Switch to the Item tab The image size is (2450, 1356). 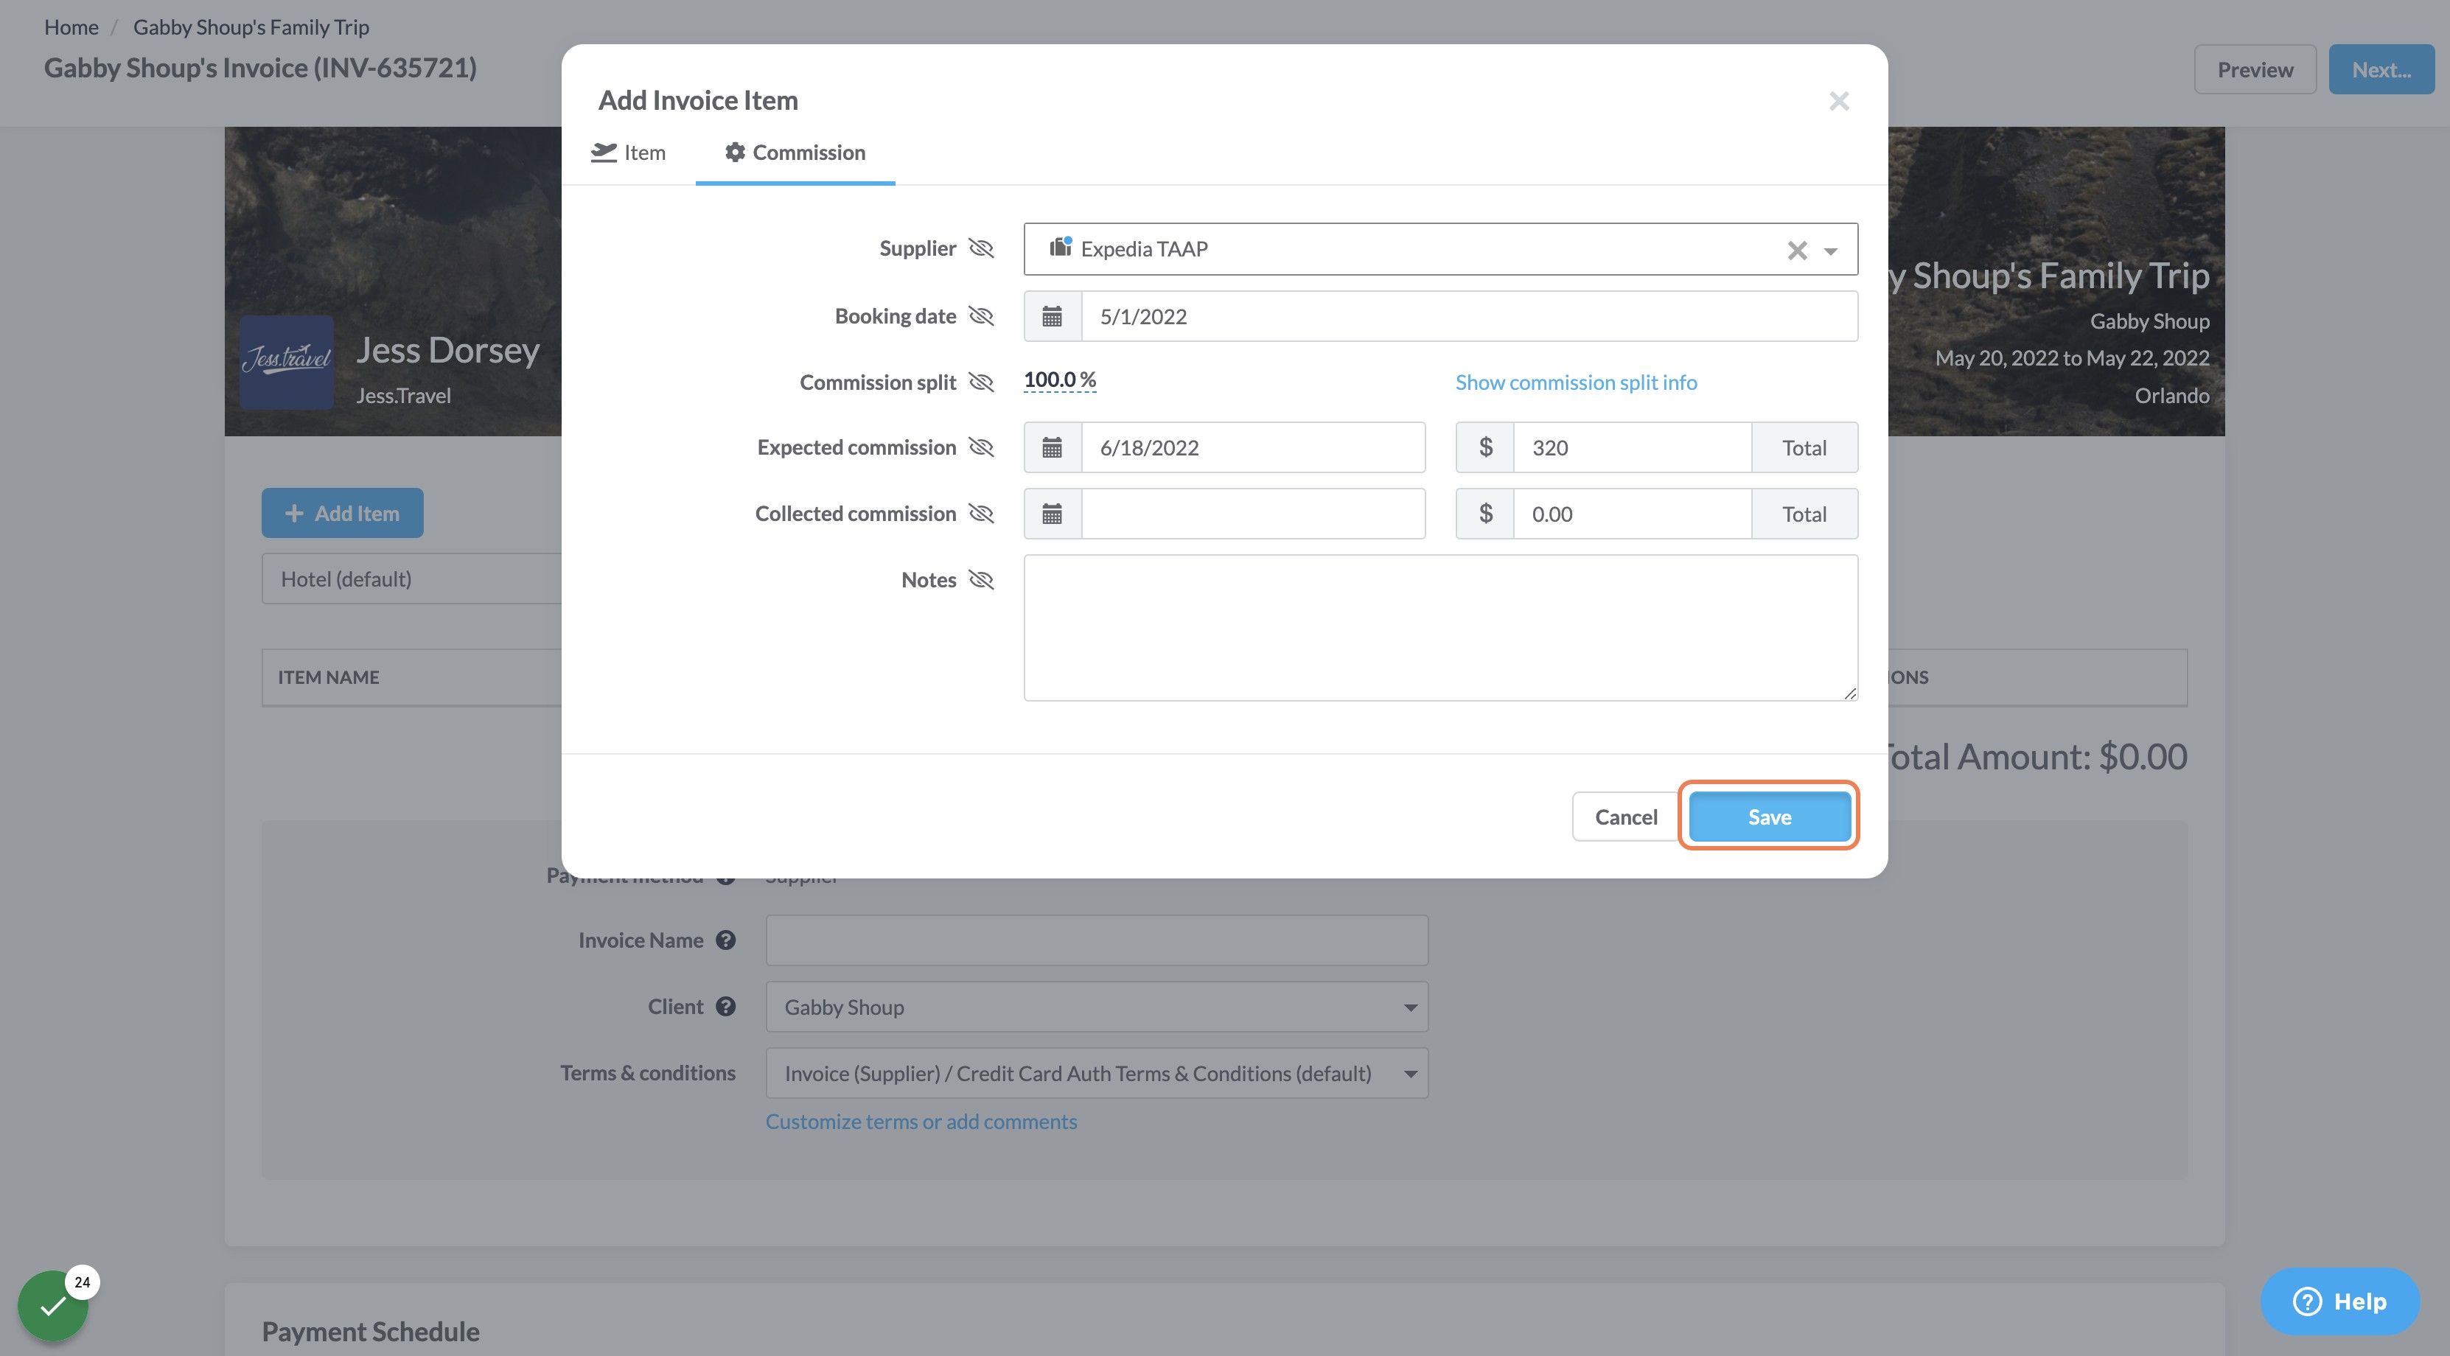(x=629, y=152)
